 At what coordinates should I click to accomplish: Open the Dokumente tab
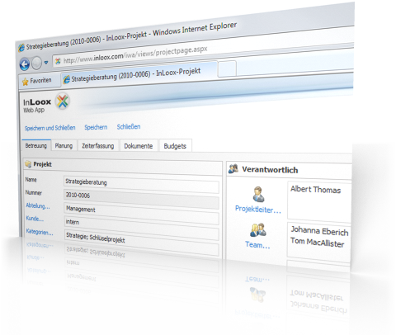tap(139, 146)
